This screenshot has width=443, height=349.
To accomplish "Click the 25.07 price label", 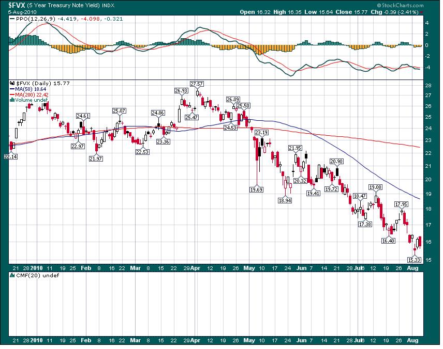I will coord(119,111).
